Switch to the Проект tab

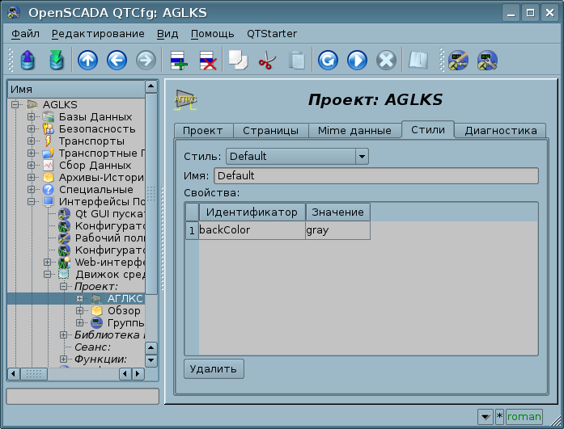pyautogui.click(x=204, y=131)
